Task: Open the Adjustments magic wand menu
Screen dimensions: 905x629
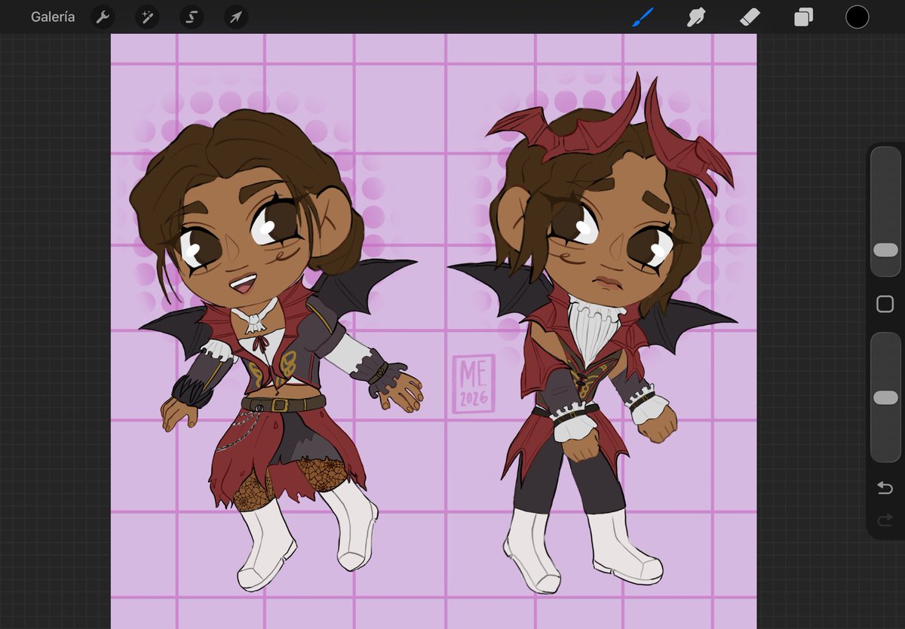Action: [x=147, y=17]
